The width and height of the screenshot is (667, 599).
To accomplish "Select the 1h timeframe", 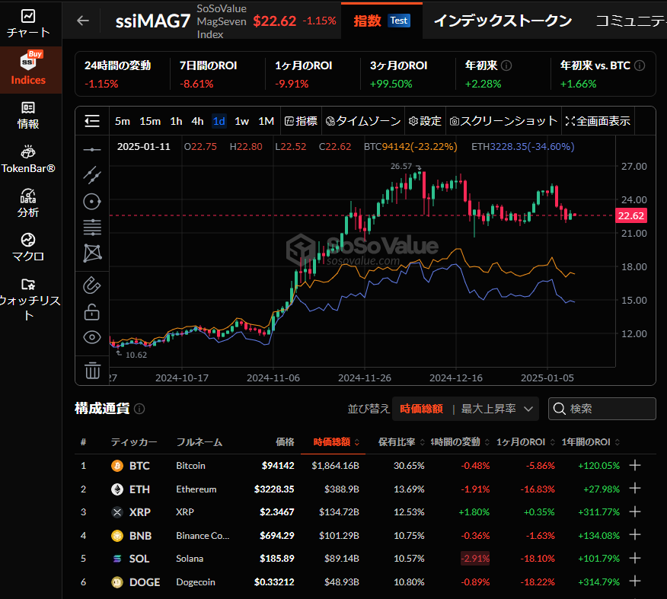I will [x=176, y=121].
